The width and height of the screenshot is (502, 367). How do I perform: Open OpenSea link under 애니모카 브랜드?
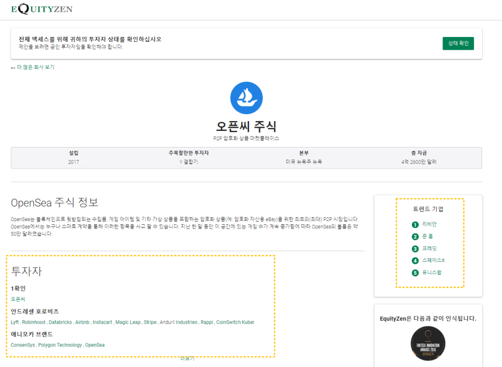95,345
